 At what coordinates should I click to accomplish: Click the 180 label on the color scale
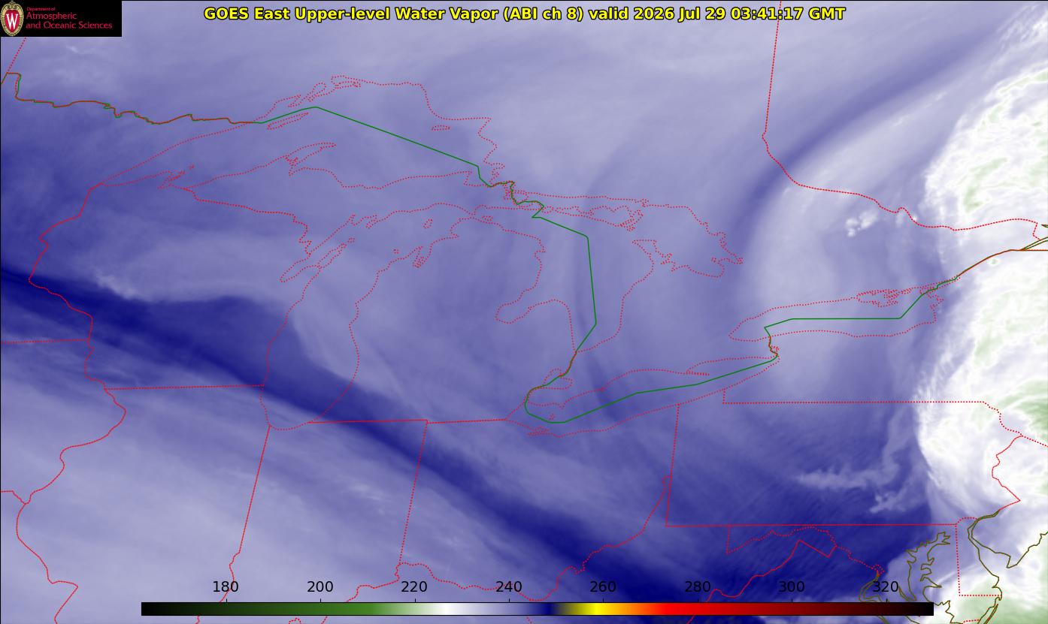click(226, 587)
